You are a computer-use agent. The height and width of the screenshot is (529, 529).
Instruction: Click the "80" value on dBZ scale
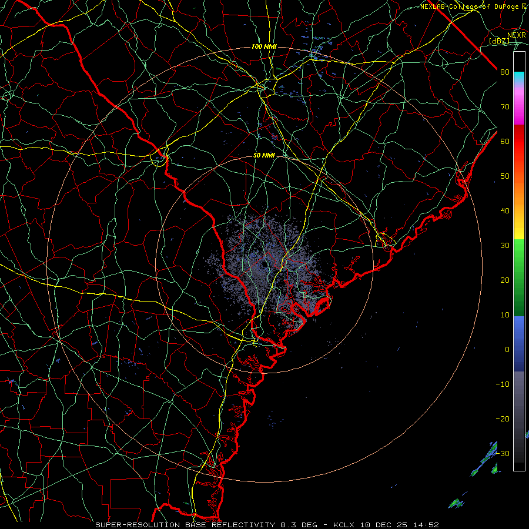[505, 72]
